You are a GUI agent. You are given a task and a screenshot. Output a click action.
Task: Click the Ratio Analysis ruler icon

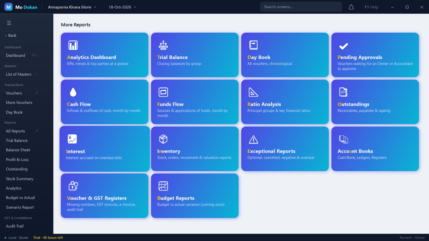pyautogui.click(x=253, y=92)
